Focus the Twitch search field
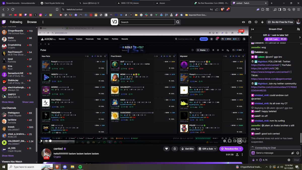 [x=147, y=22]
